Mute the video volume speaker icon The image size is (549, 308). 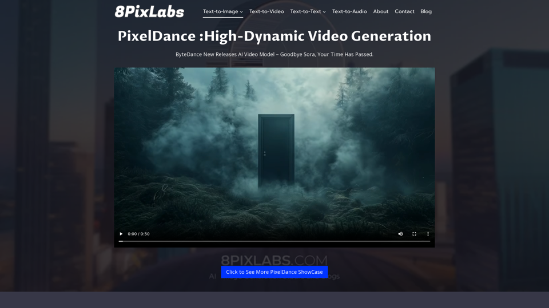400,234
